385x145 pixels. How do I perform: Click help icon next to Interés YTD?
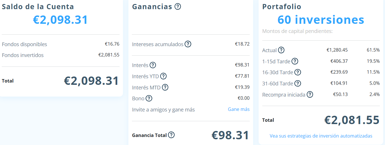coord(163,76)
